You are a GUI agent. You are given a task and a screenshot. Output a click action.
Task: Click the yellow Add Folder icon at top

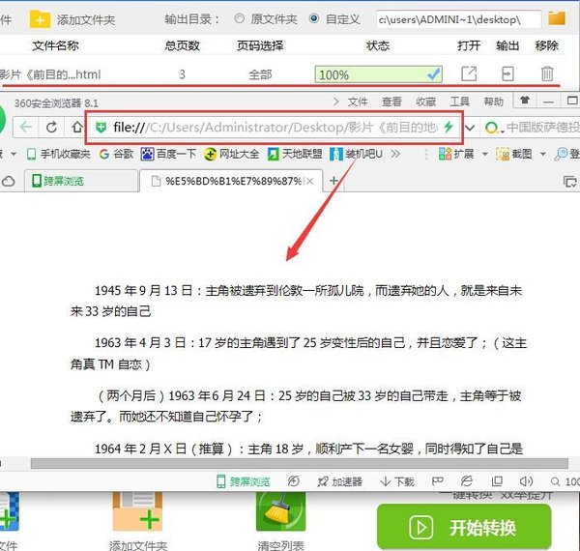[x=40, y=19]
